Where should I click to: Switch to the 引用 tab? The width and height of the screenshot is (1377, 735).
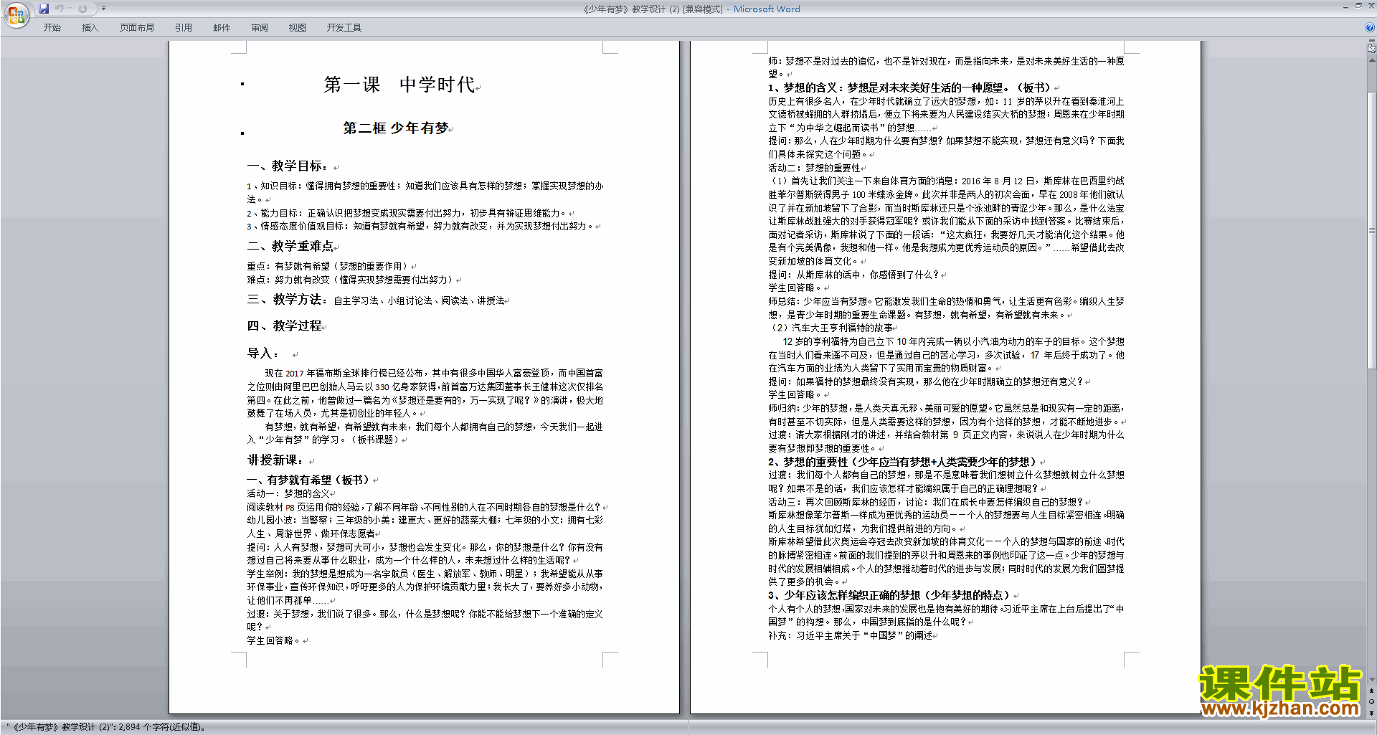pos(184,28)
